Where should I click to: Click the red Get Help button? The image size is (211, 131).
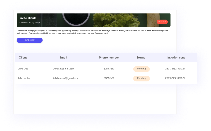point(162,22)
